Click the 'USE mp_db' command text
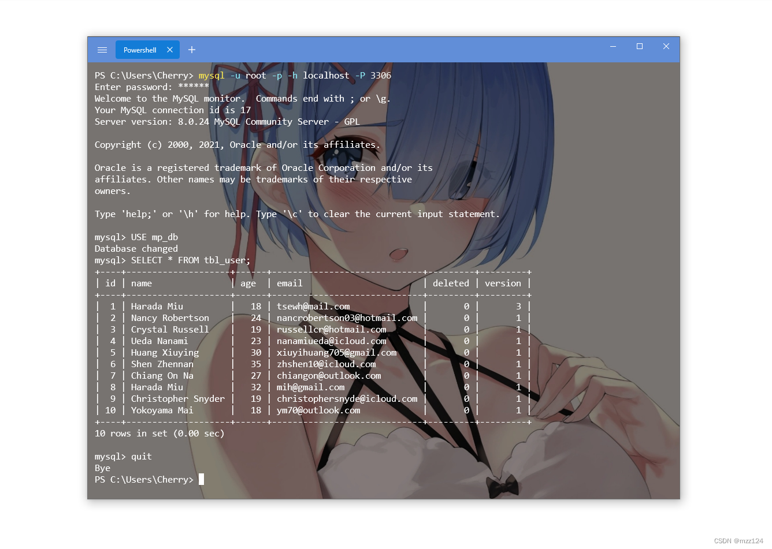This screenshot has width=772, height=549. 154,237
